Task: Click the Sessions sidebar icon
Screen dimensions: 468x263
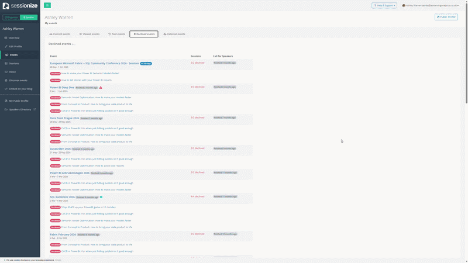Action: [6, 64]
